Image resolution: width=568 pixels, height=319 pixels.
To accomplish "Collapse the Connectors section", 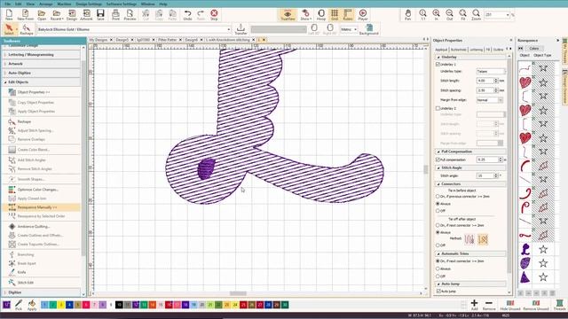I will 438,183.
